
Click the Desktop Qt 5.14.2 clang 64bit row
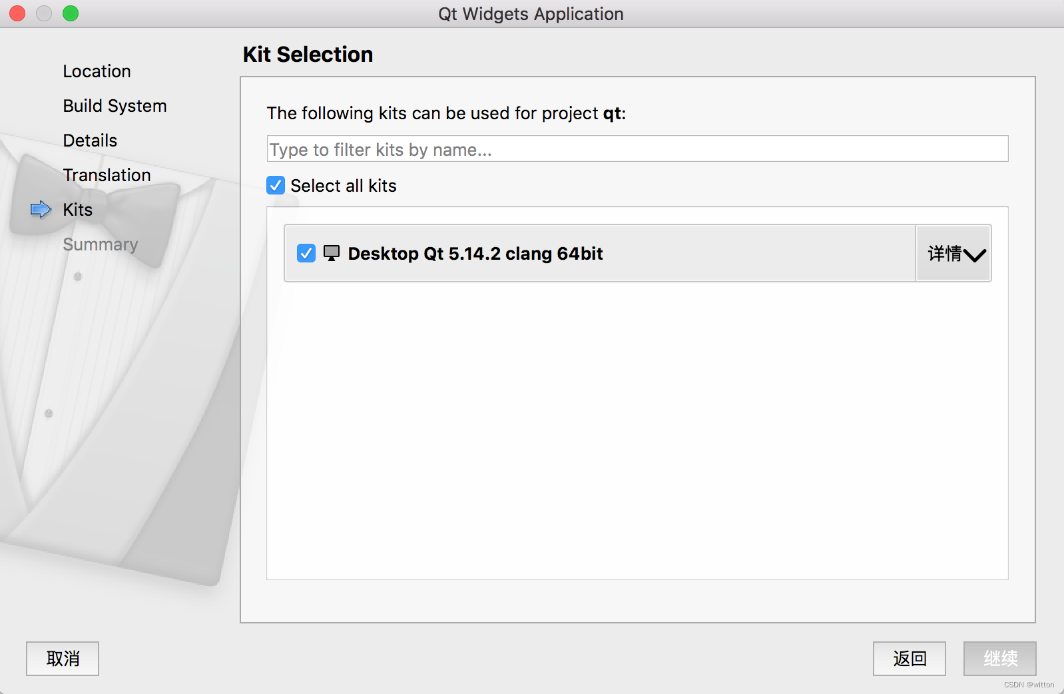coord(599,254)
